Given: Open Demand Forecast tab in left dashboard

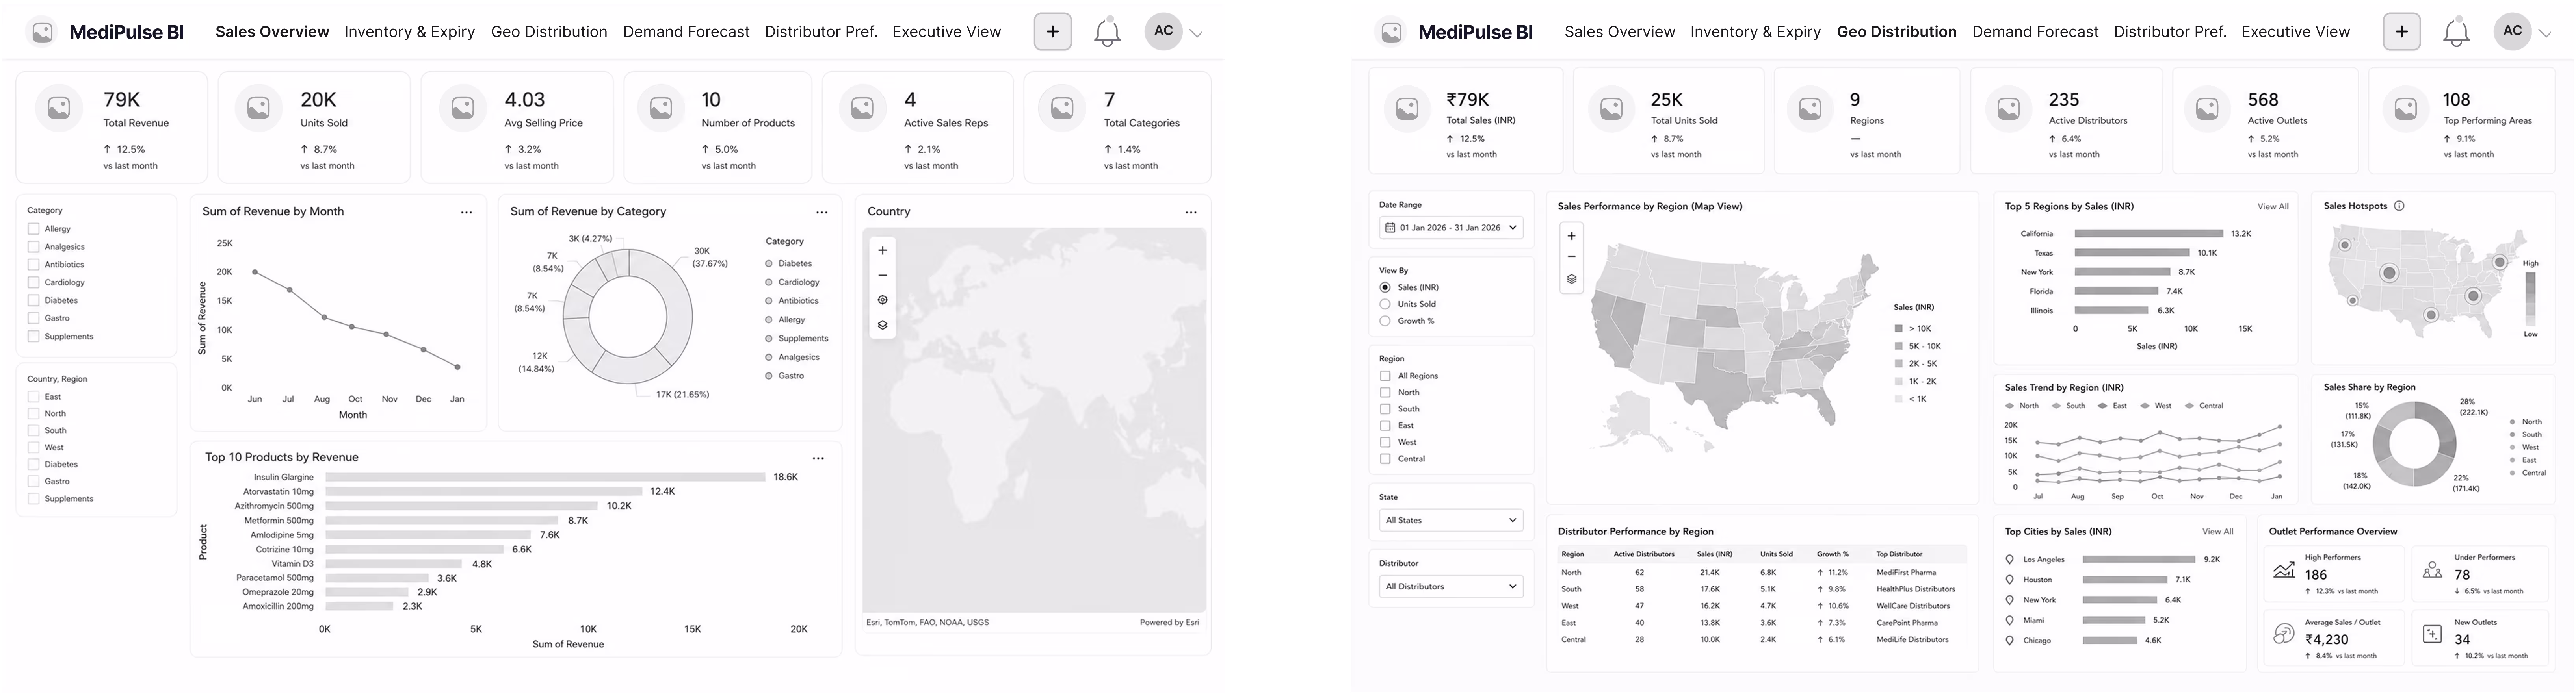Looking at the screenshot, I should click(686, 32).
